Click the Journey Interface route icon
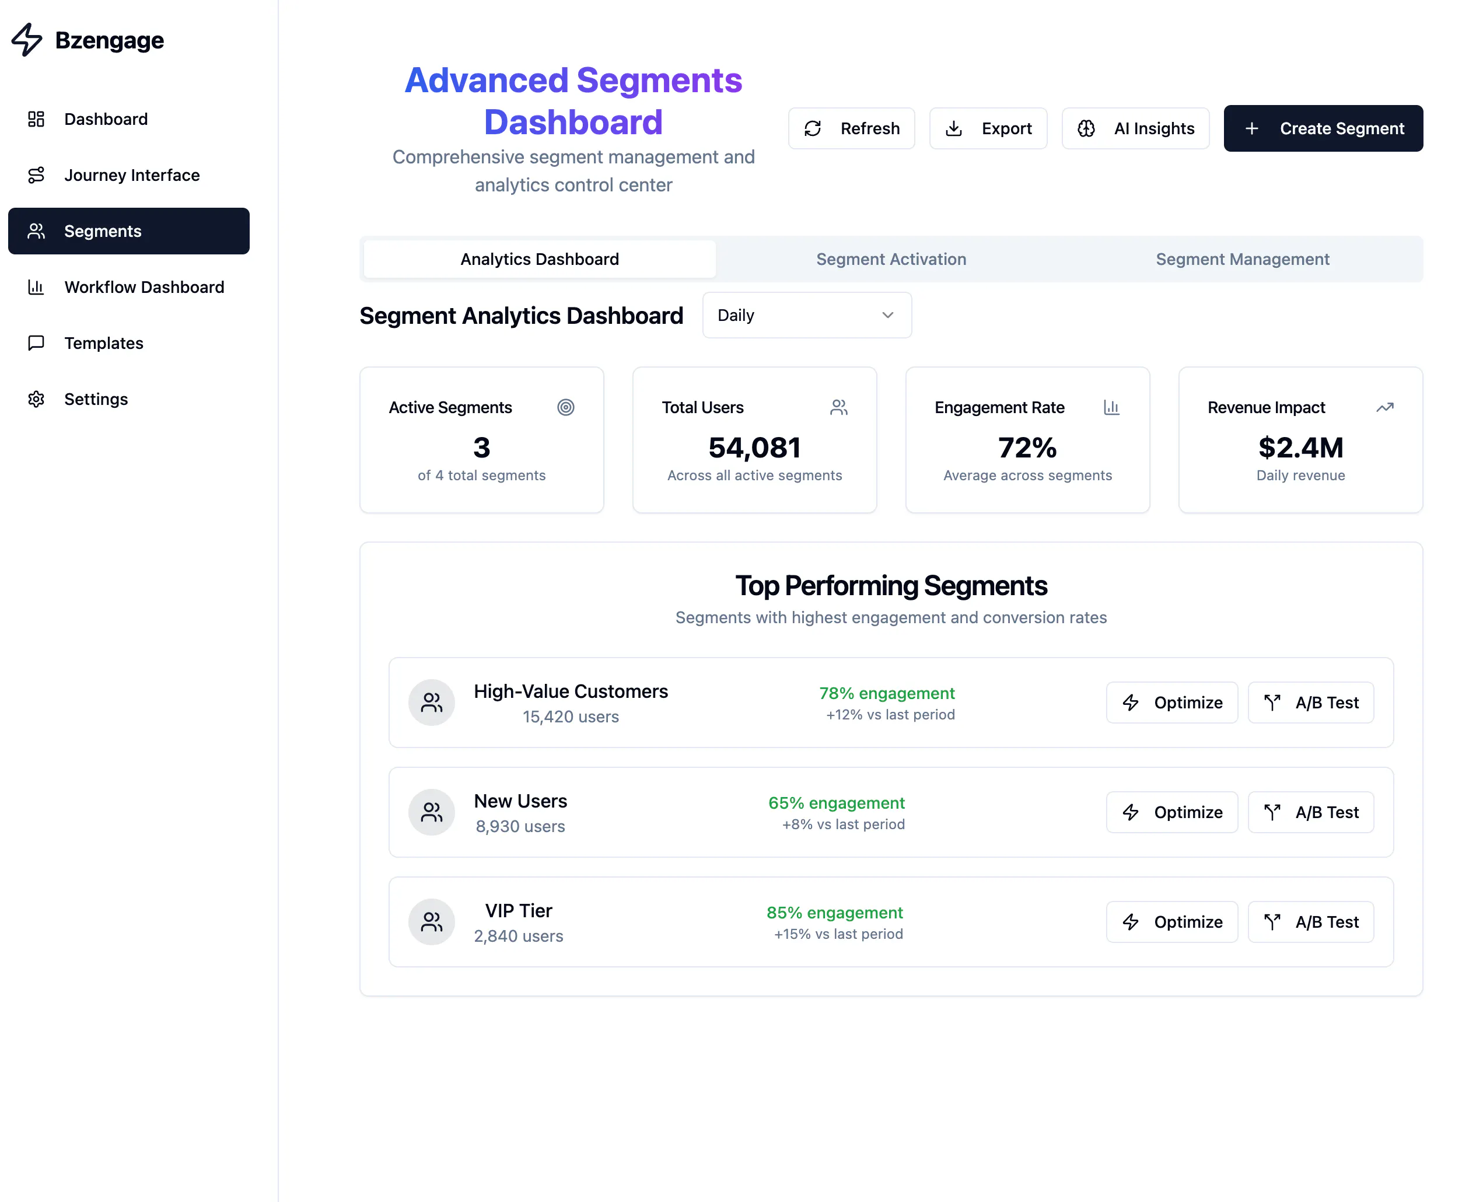1483x1202 pixels. 36,175
